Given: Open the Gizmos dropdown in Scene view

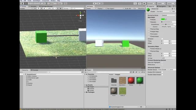Looking at the screenshot, I should (67, 8).
